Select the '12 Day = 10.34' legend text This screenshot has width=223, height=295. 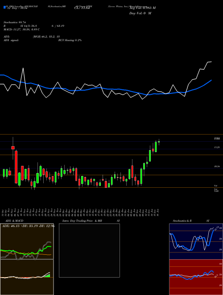[17, 8]
